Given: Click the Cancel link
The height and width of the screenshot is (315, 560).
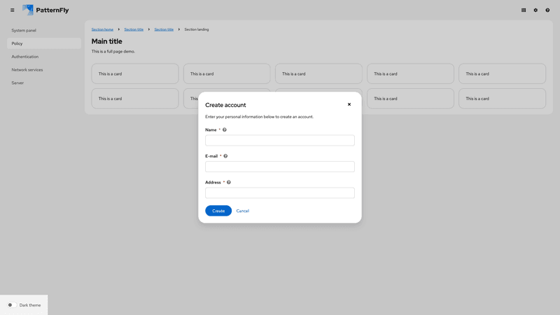Looking at the screenshot, I should [242, 211].
